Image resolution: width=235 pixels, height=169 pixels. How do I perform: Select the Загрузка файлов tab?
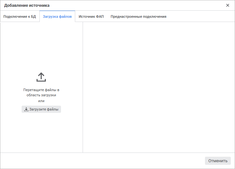57,16
